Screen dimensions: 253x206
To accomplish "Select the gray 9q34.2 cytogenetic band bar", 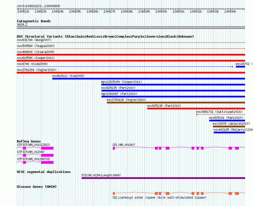I will [131, 28].
